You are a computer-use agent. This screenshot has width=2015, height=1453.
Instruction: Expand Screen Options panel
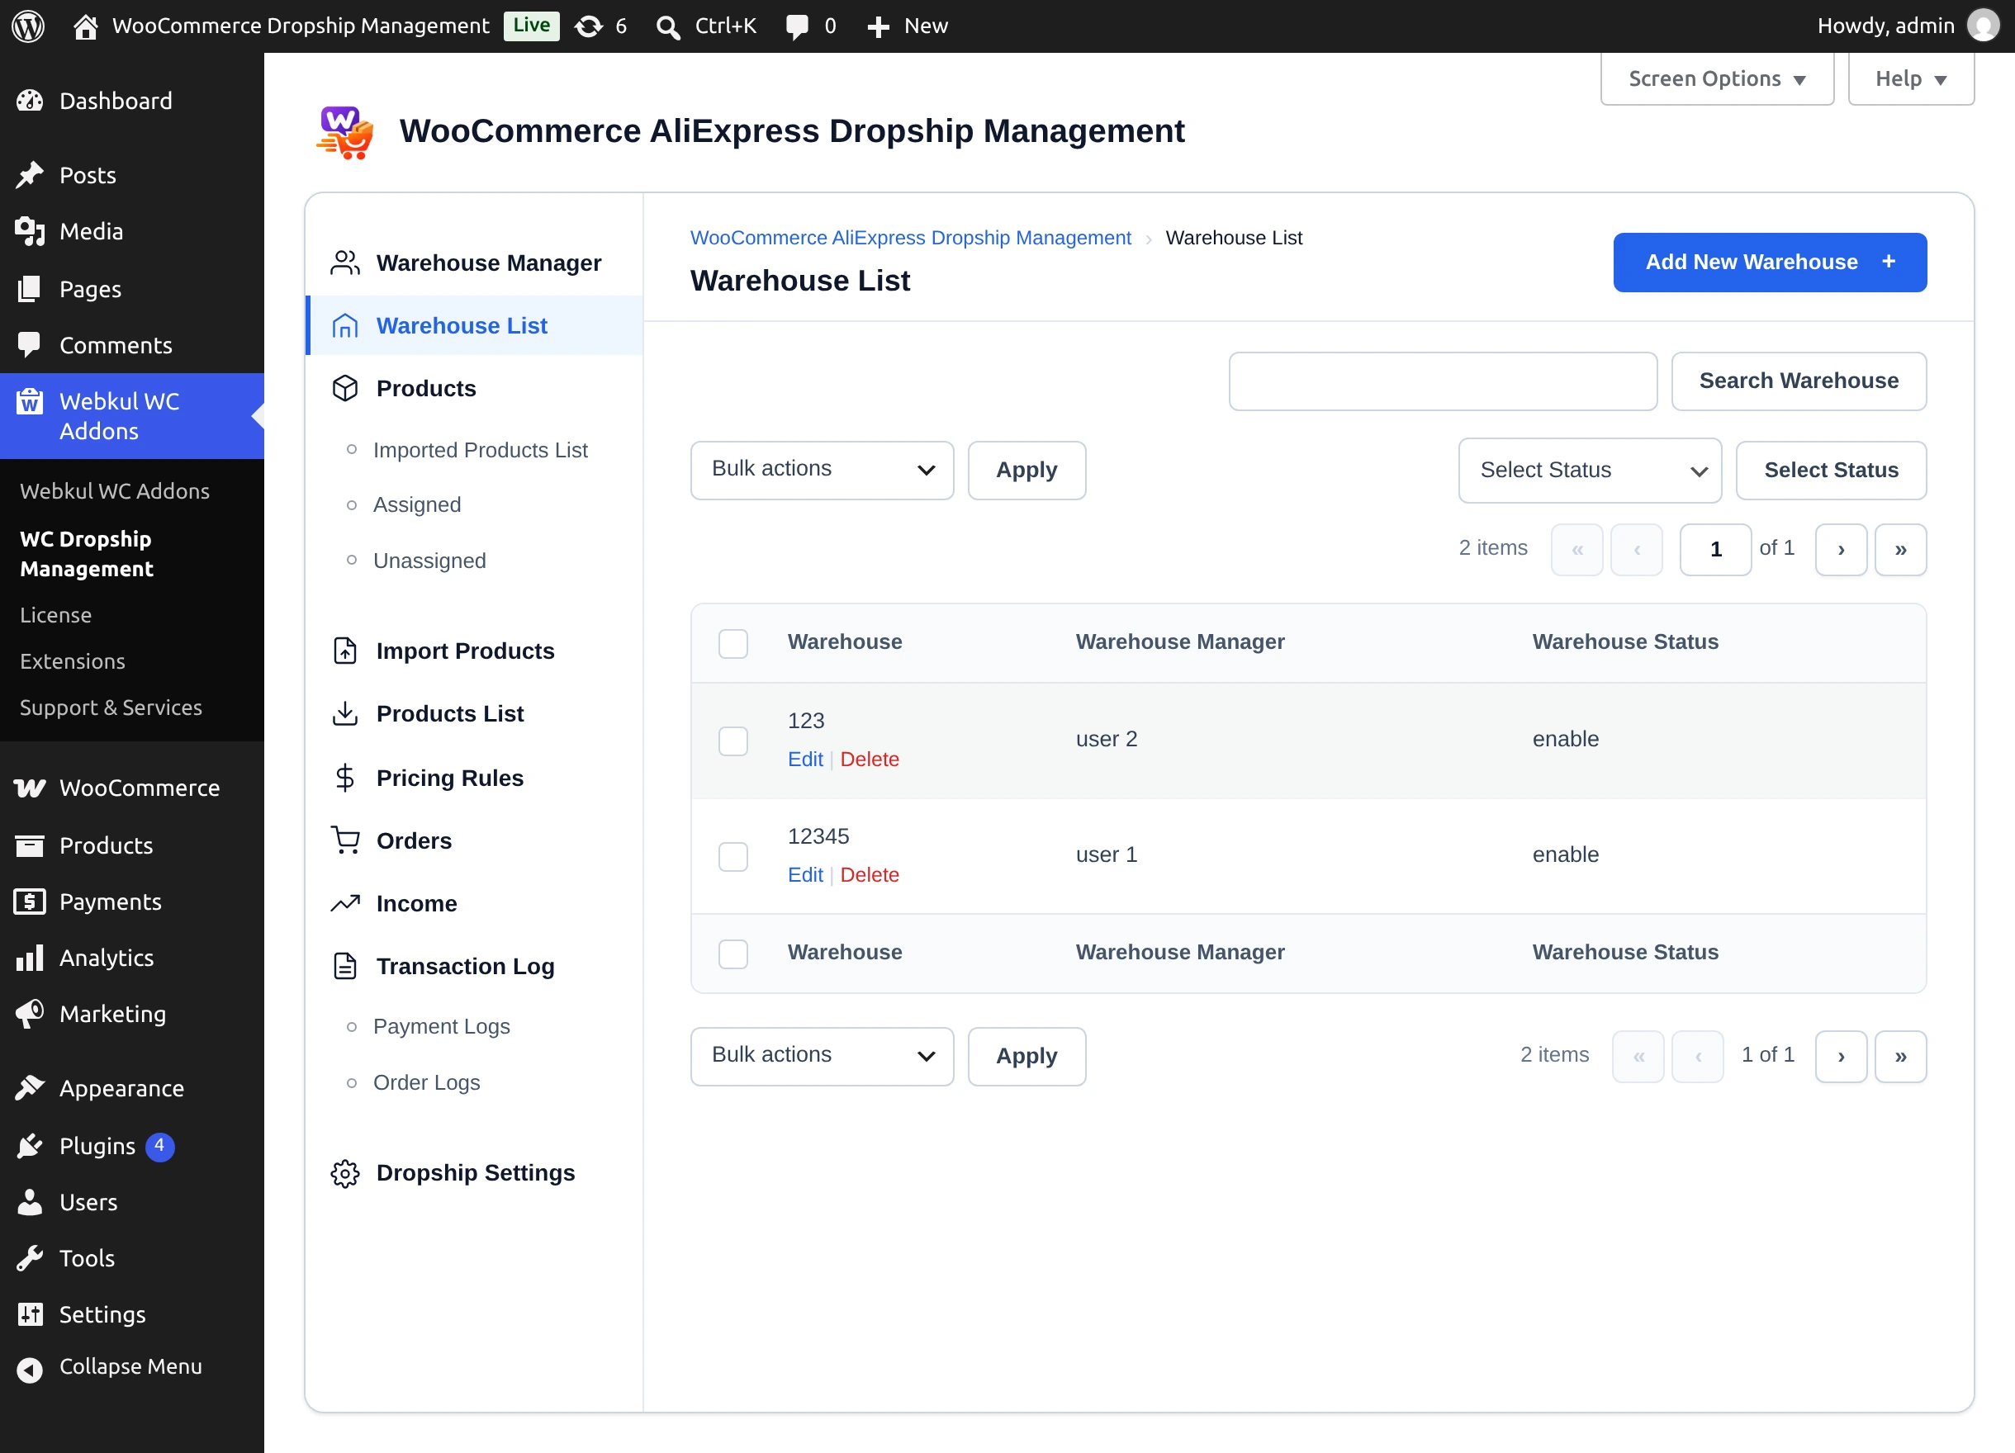tap(1717, 79)
